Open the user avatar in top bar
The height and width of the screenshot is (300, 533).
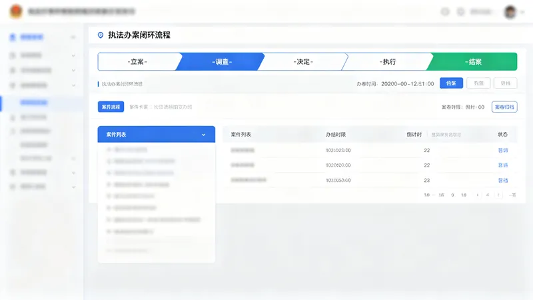click(x=510, y=12)
